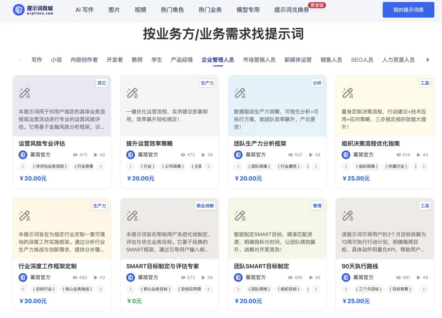This screenshot has width=442, height=318.
Task: Show next variables on 运营风险专业评估 card
Action: point(100,166)
